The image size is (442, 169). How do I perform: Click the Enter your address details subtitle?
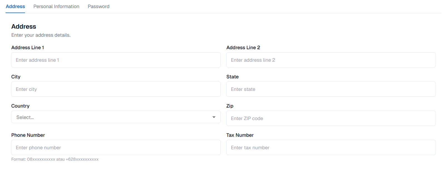pos(41,35)
